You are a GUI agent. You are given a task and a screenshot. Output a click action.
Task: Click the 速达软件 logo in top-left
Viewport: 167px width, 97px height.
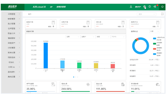12,7
